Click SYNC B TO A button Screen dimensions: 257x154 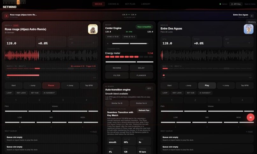(129, 37)
